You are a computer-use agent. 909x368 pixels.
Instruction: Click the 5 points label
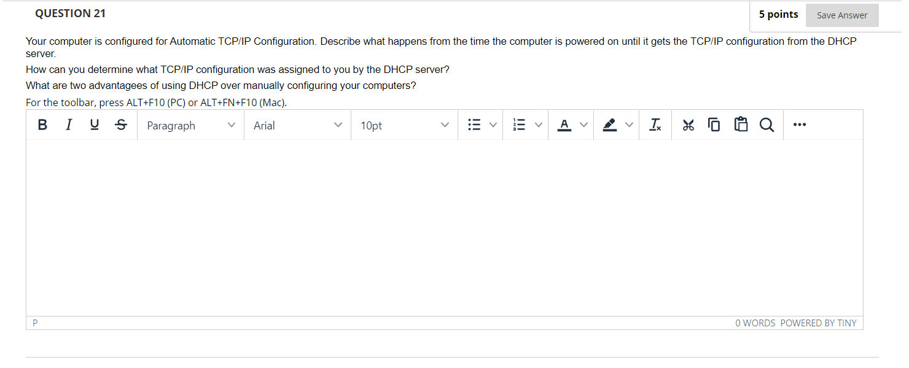coord(778,14)
